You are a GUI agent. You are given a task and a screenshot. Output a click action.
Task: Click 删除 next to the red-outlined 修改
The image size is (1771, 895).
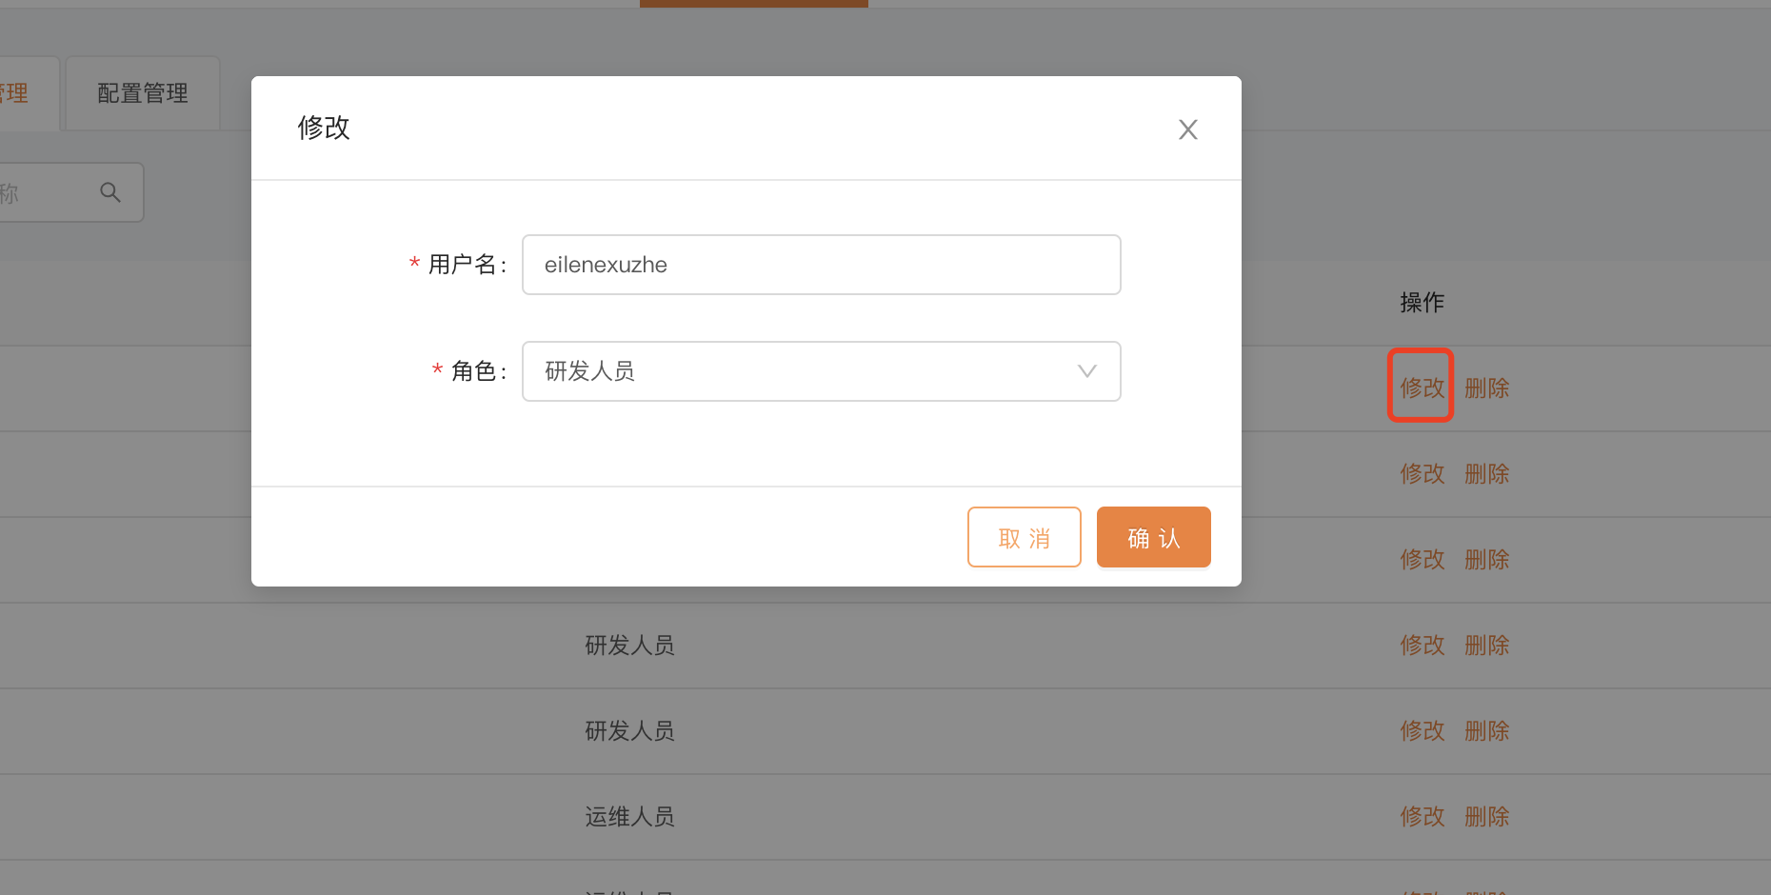(x=1486, y=388)
